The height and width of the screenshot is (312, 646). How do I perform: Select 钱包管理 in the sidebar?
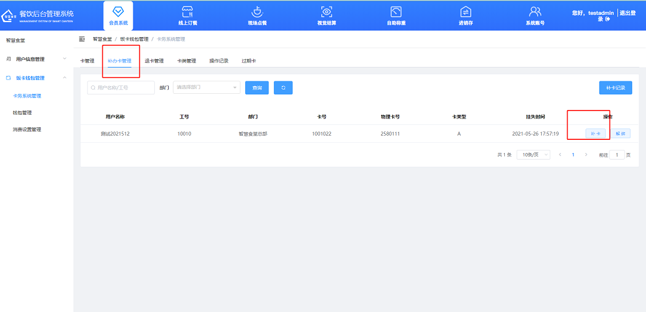pos(22,112)
